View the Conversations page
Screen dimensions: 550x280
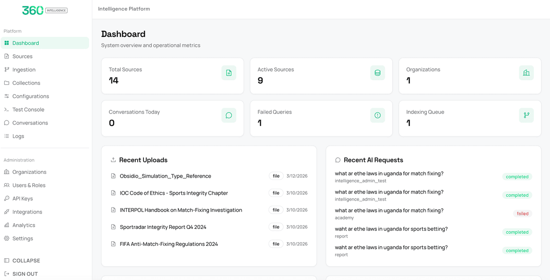point(45,123)
